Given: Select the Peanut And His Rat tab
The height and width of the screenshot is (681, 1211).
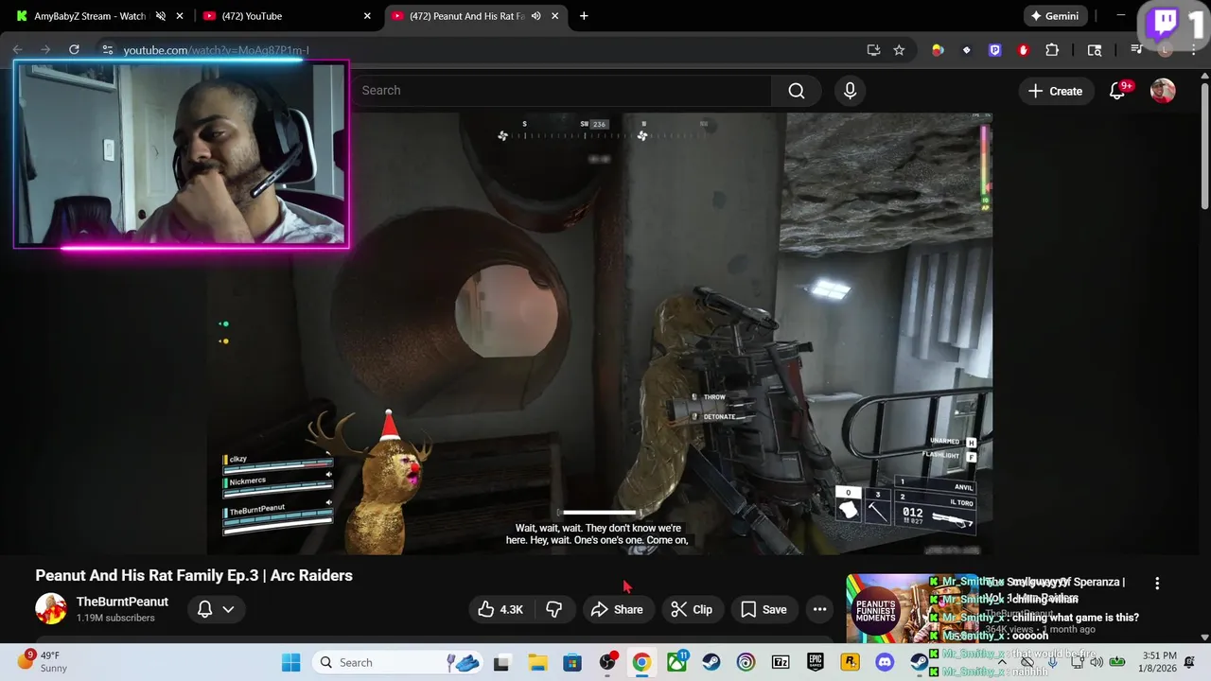Looking at the screenshot, I should coord(466,16).
